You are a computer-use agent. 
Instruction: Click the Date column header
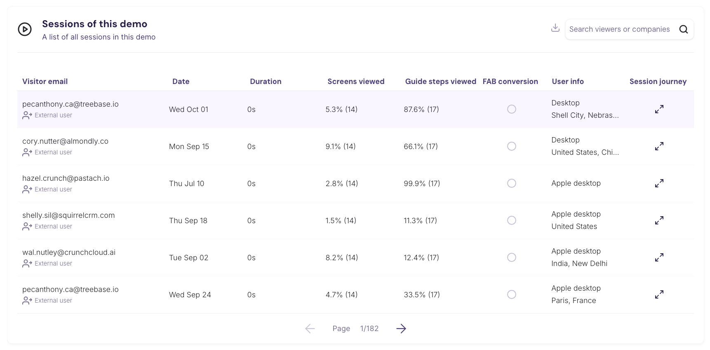pyautogui.click(x=181, y=82)
